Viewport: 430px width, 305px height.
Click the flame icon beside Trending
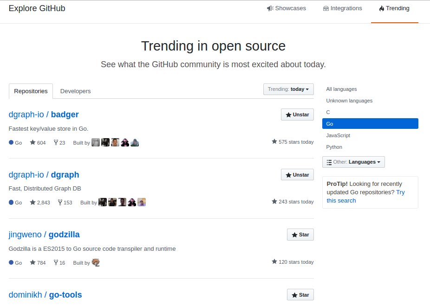tap(381, 8)
